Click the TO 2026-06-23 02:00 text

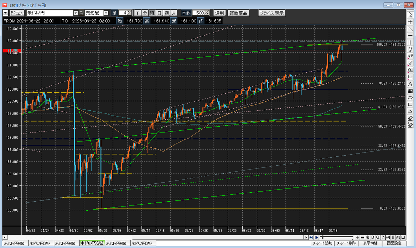(x=86, y=21)
